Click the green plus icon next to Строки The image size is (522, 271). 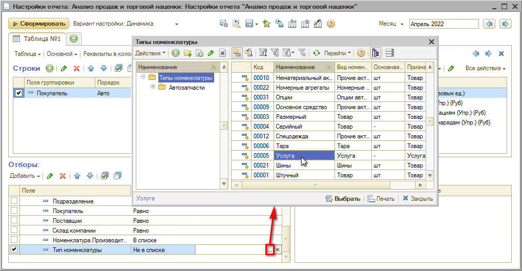50,68
